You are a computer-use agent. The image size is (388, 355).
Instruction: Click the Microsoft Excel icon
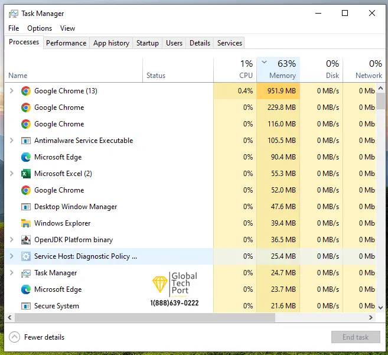(x=26, y=174)
